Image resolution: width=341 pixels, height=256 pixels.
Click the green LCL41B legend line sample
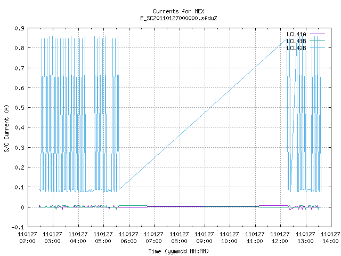317,41
